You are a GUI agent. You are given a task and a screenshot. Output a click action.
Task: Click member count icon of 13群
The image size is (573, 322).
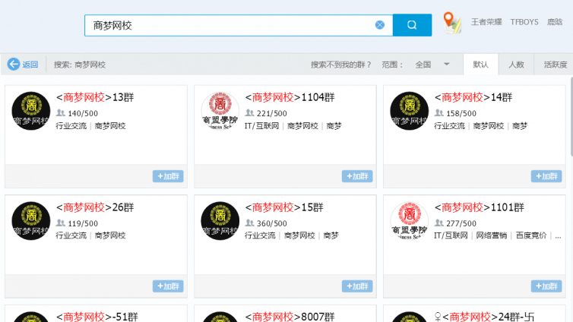(x=60, y=113)
